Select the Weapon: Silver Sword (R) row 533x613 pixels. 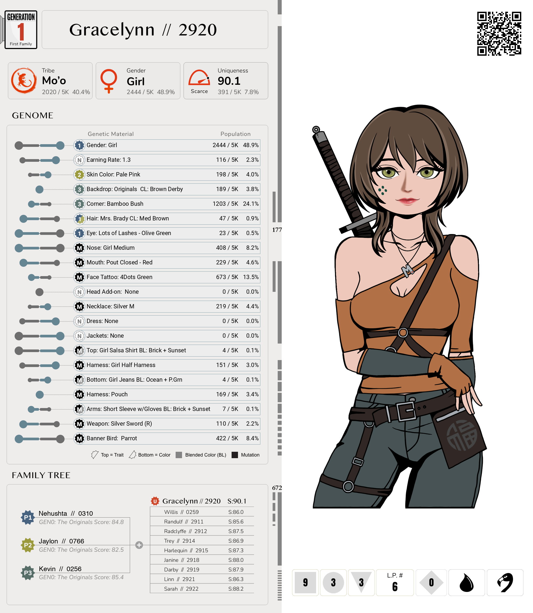tap(167, 424)
